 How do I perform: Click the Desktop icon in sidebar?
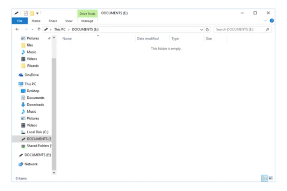(23, 91)
